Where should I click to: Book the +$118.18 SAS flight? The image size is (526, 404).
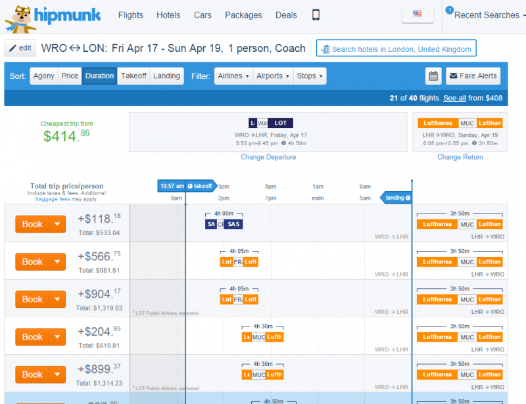click(32, 224)
